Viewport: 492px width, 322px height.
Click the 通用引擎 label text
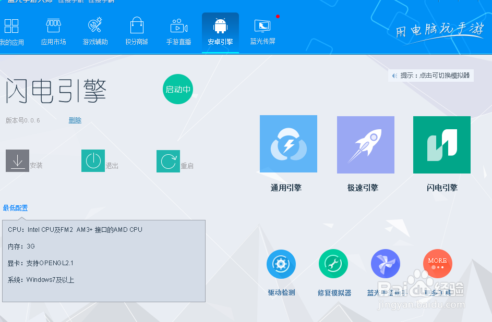coord(286,188)
